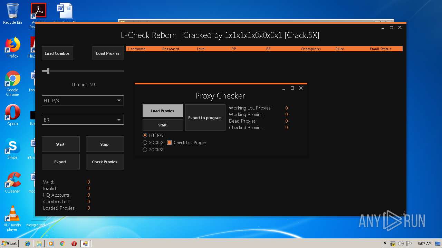Viewport: 442px width, 248px height.
Task: Click the Threads slider track
Action: [x=83, y=71]
